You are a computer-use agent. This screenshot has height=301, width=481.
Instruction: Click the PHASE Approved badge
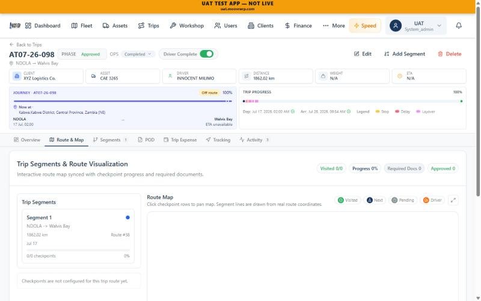(x=82, y=54)
